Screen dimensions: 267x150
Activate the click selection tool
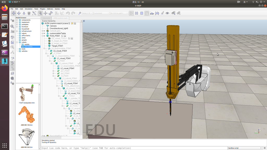pos(40,13)
